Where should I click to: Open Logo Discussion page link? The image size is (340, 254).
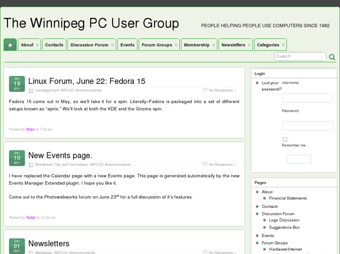[x=284, y=220]
